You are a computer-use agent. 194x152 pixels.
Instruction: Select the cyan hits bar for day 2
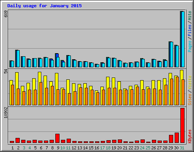[x=18, y=59]
